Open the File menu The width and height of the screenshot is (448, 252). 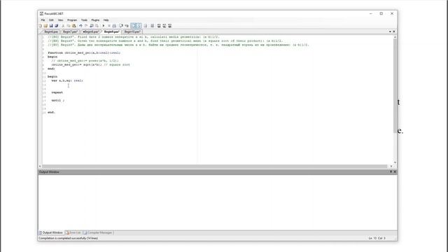(x=43, y=20)
